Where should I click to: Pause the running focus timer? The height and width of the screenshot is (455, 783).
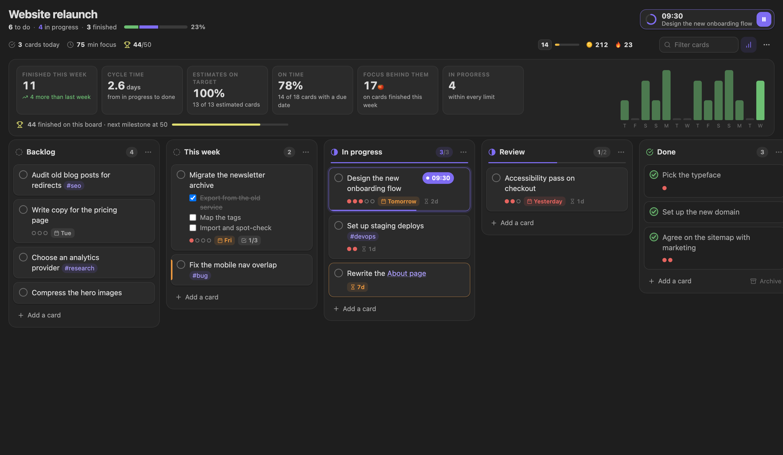click(763, 19)
